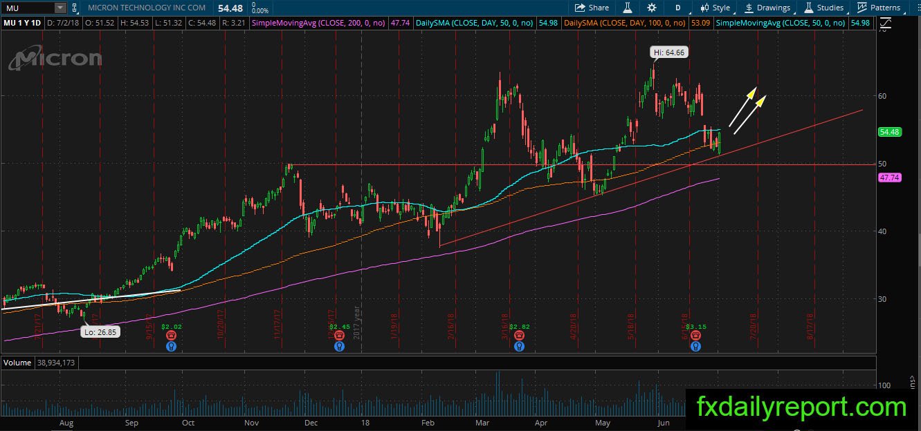Open the Drawings menu
Viewport: 921px width, 431px height.
767,8
